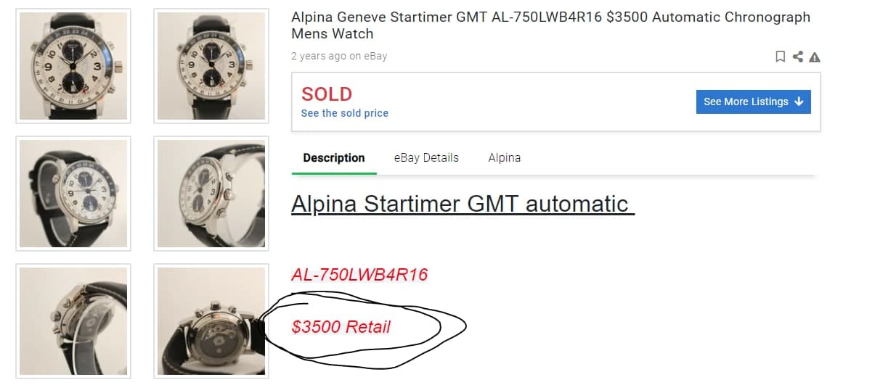Screen dimensions: 896x385
Task: Click the red SOLD status label
Action: tap(327, 94)
